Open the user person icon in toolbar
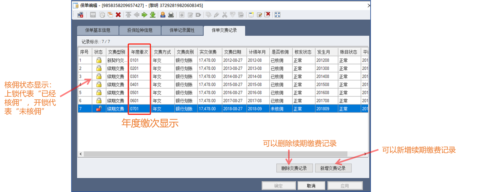The height and width of the screenshot is (192, 483). [163, 15]
